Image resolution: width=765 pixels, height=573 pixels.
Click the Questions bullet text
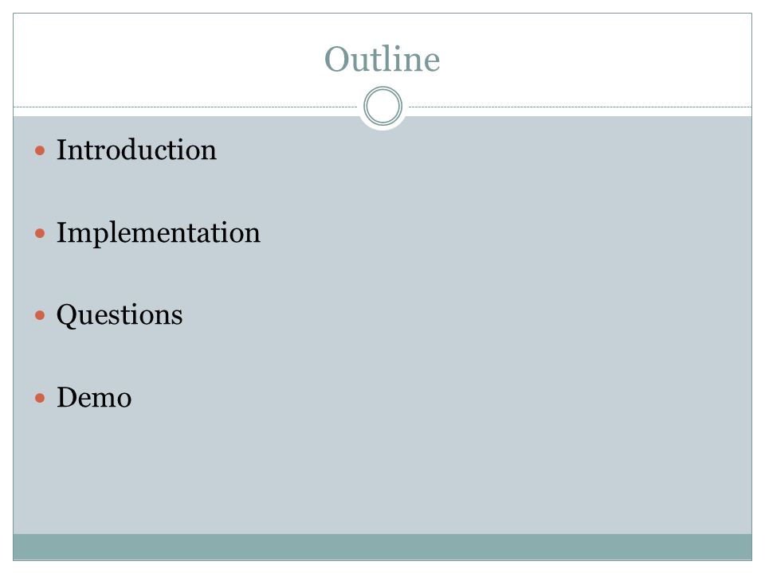pyautogui.click(x=120, y=316)
